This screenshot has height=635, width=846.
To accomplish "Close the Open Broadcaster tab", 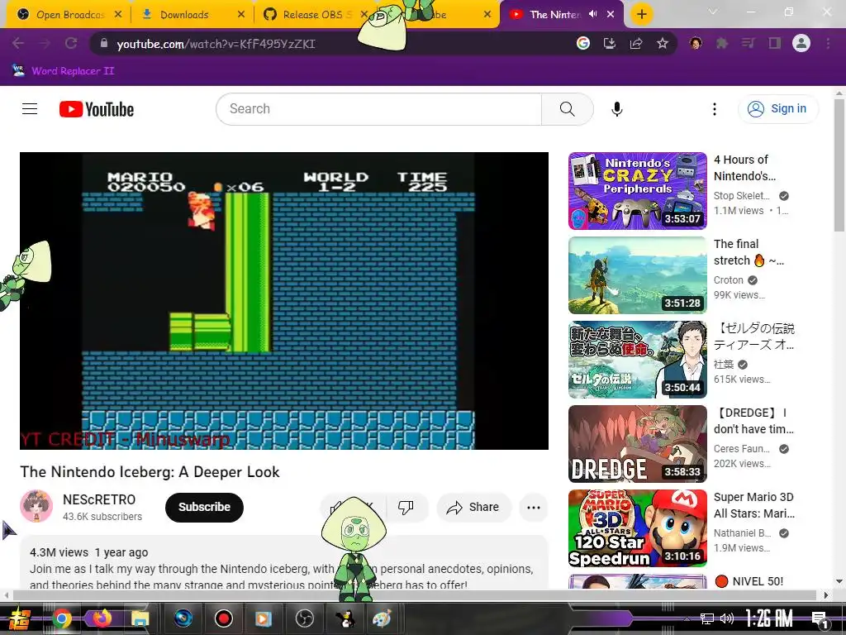I will [118, 15].
